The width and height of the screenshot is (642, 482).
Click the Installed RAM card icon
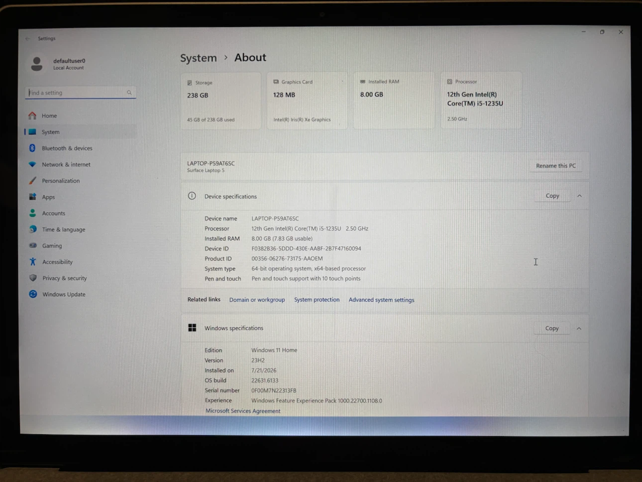363,81
